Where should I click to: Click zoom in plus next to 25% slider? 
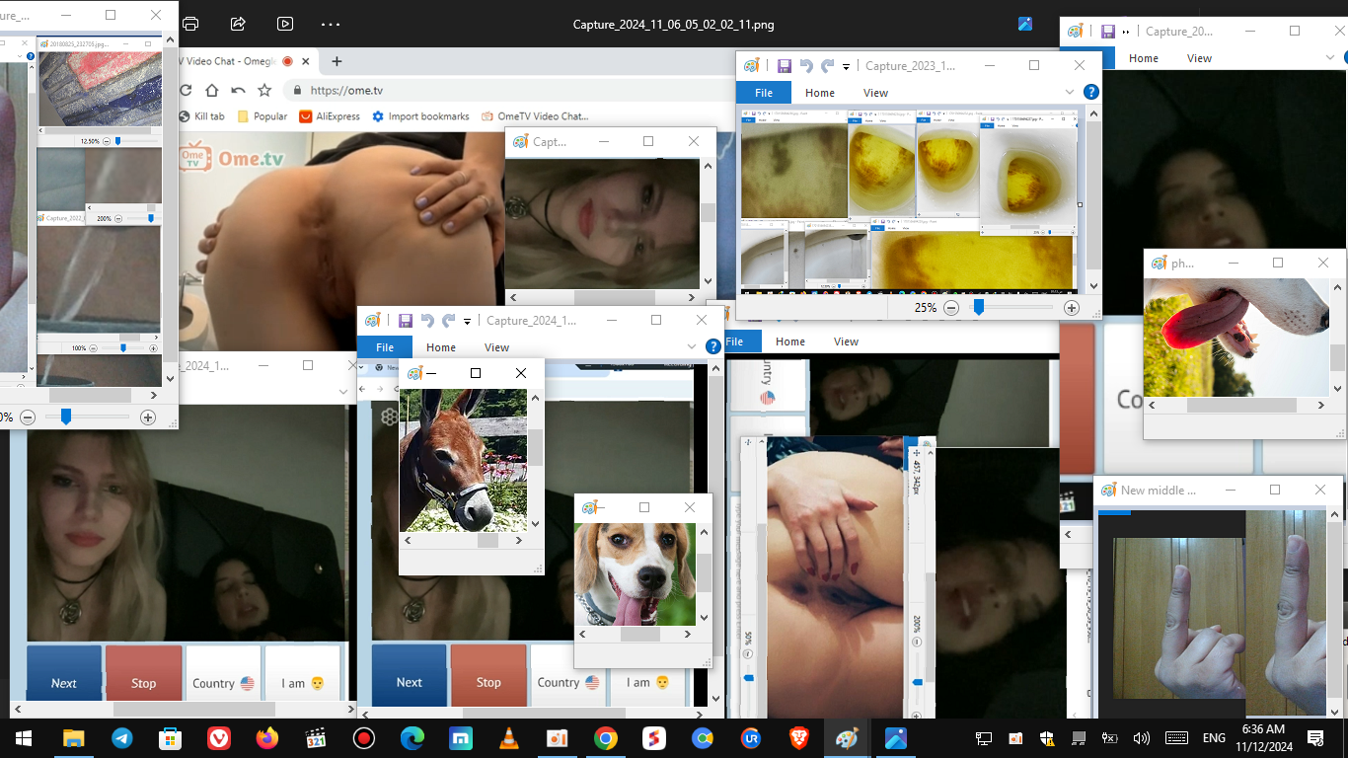point(1072,308)
